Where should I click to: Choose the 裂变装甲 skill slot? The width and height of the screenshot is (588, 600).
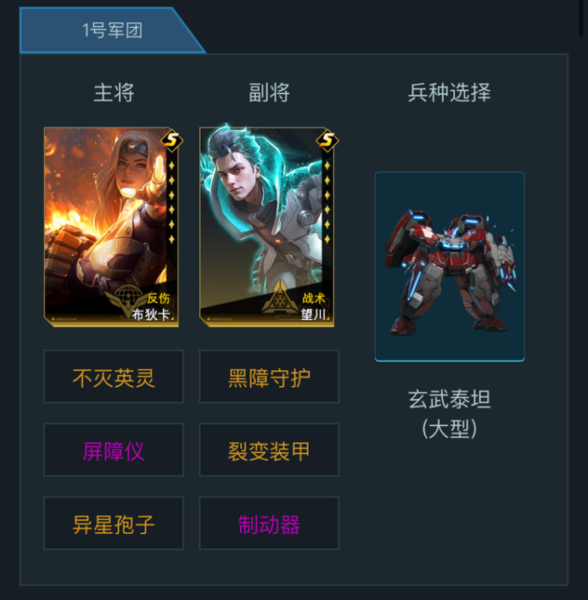tap(269, 450)
